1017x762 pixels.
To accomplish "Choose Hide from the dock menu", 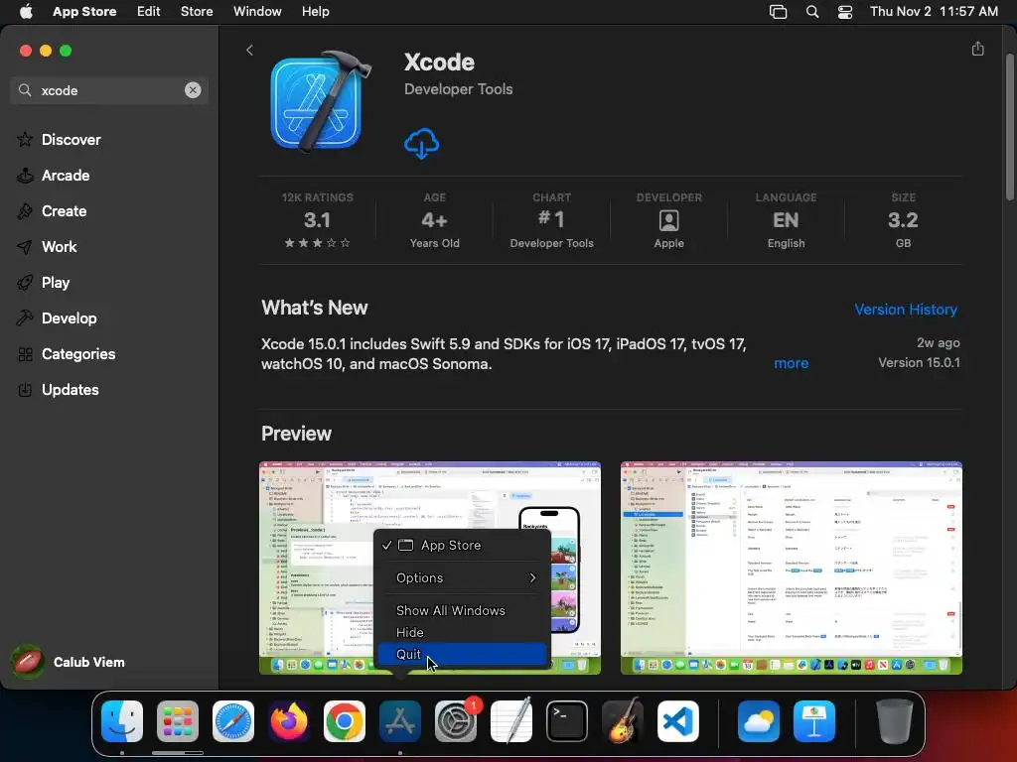I will click(x=463, y=632).
